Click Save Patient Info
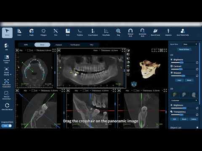The height and width of the screenshot is (151, 202). [x=183, y=32]
